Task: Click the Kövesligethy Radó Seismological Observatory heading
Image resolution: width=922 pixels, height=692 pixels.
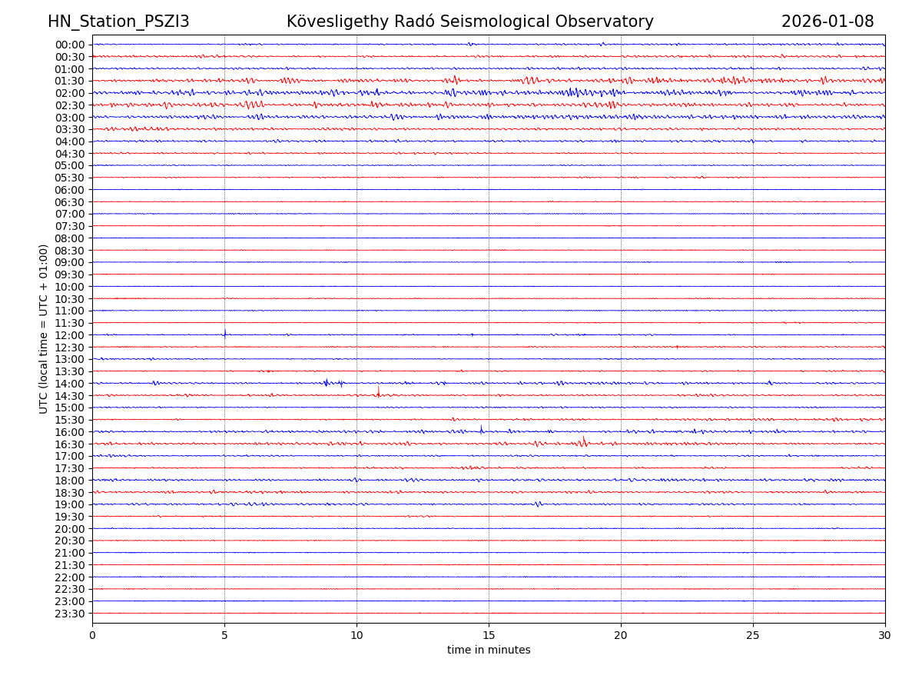Action: 469,22
